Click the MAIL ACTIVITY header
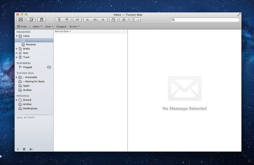This screenshot has width=254, height=165. point(26,118)
